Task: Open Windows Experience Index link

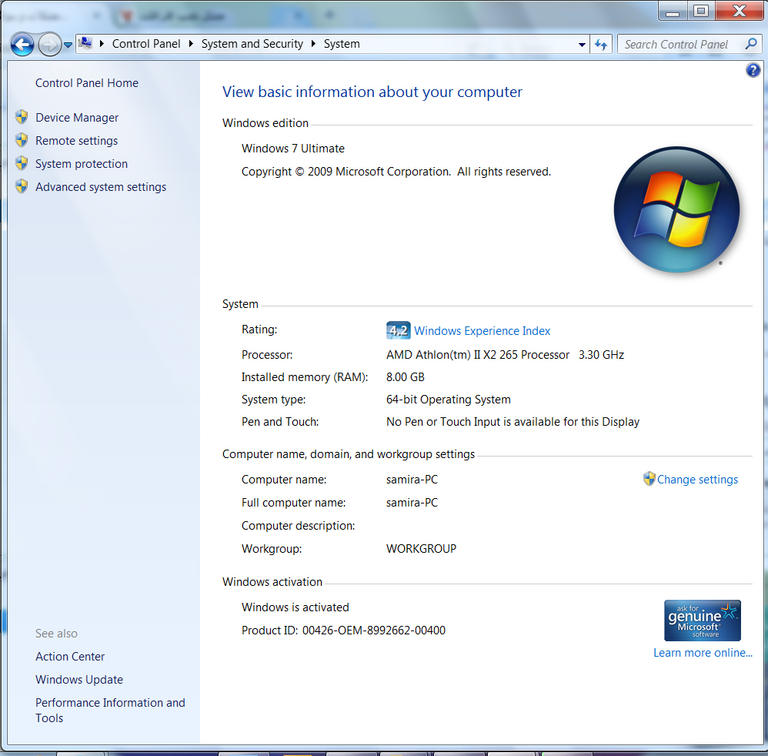Action: tap(482, 331)
